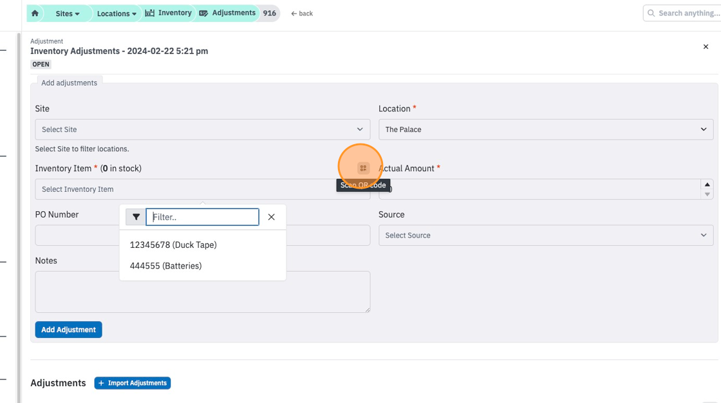Go to the home breadcrumb icon

pos(35,14)
